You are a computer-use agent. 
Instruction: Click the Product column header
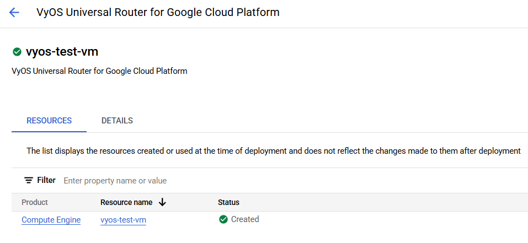pyautogui.click(x=35, y=202)
